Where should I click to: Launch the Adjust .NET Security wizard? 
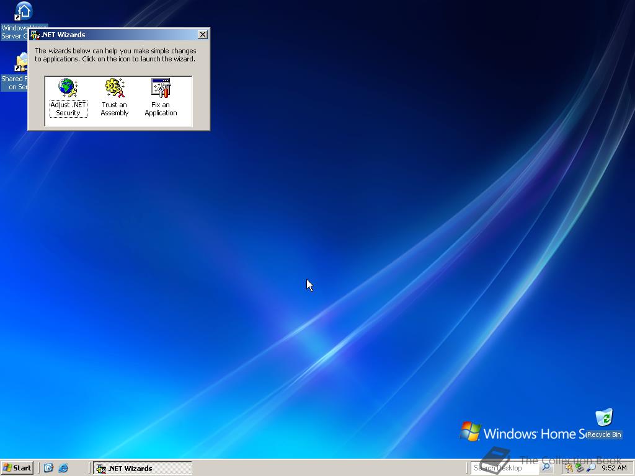[68, 97]
